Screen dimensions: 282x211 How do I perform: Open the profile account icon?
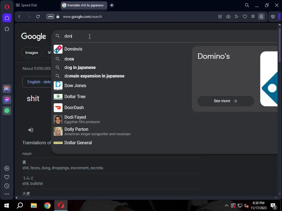261,16
